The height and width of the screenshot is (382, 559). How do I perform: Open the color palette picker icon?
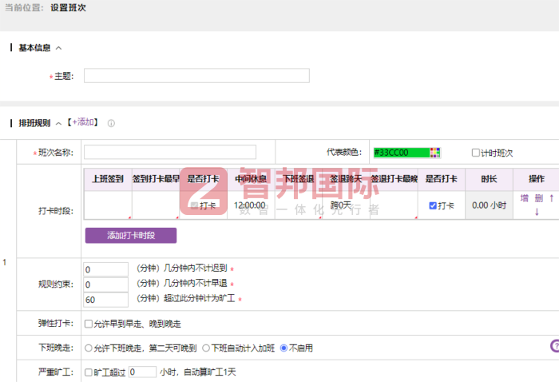click(x=435, y=152)
